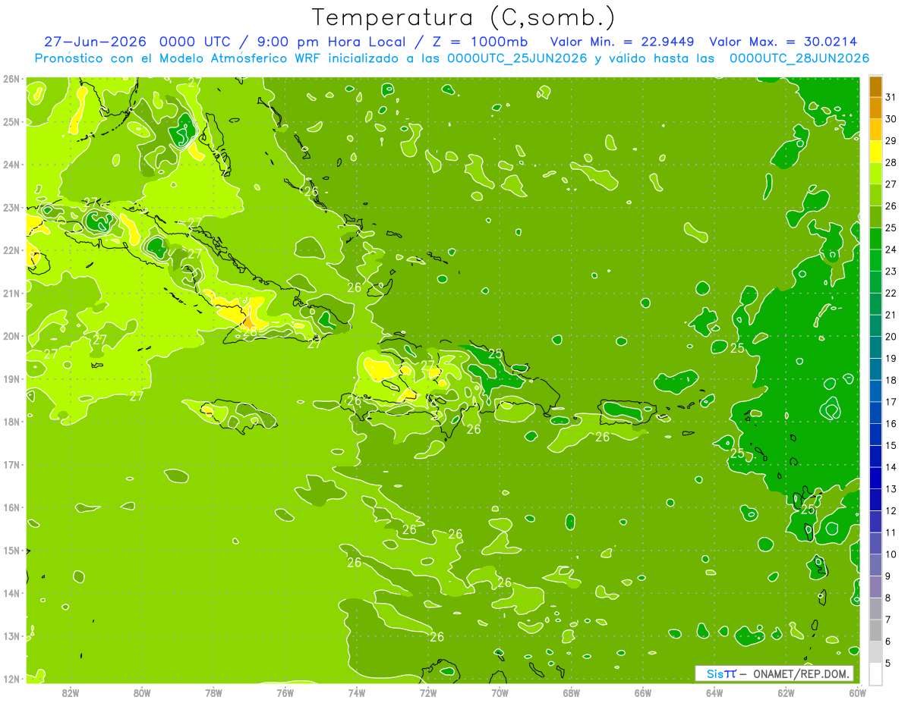Click latitude axis label "24N"
This screenshot has width=911, height=703.
(x=11, y=165)
